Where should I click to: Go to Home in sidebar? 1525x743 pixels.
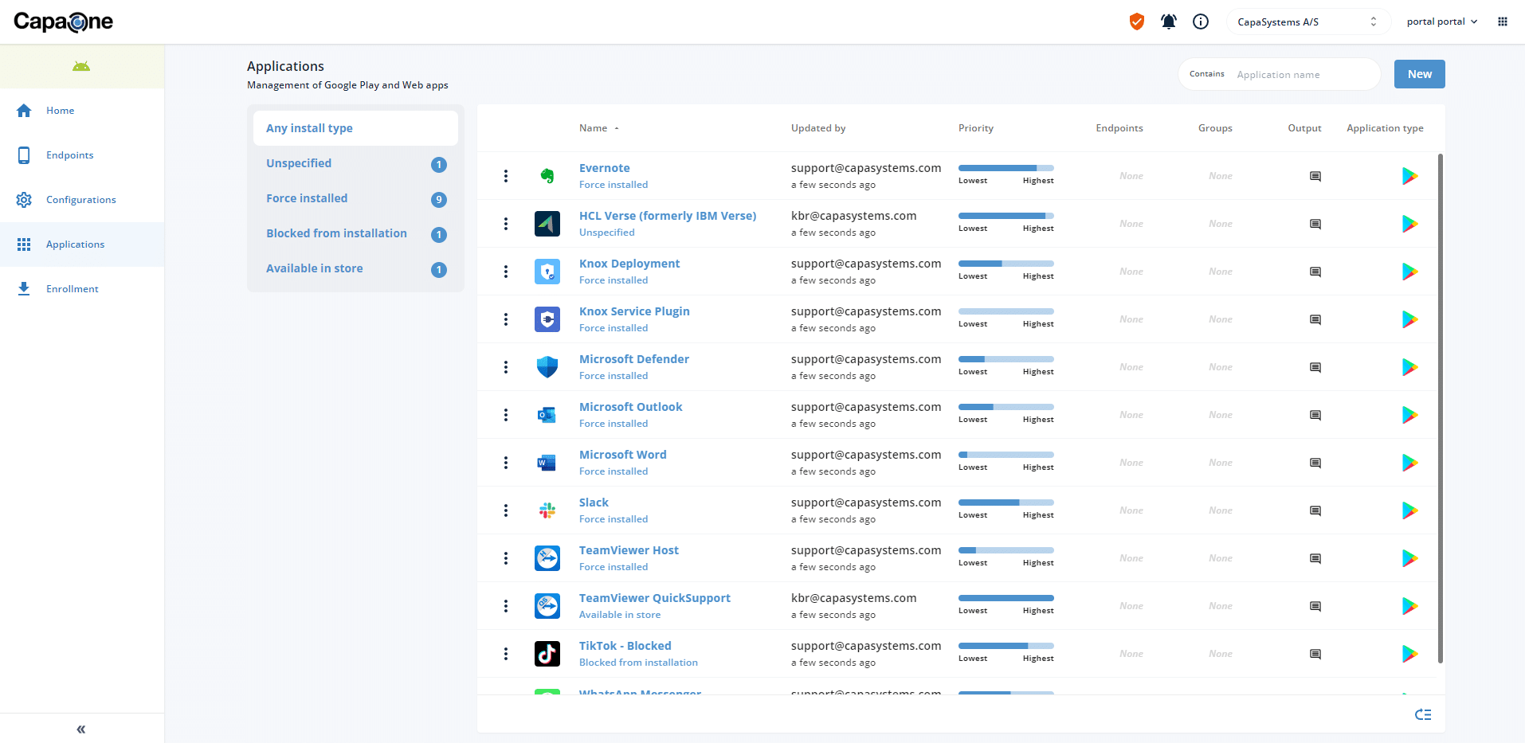point(82,111)
